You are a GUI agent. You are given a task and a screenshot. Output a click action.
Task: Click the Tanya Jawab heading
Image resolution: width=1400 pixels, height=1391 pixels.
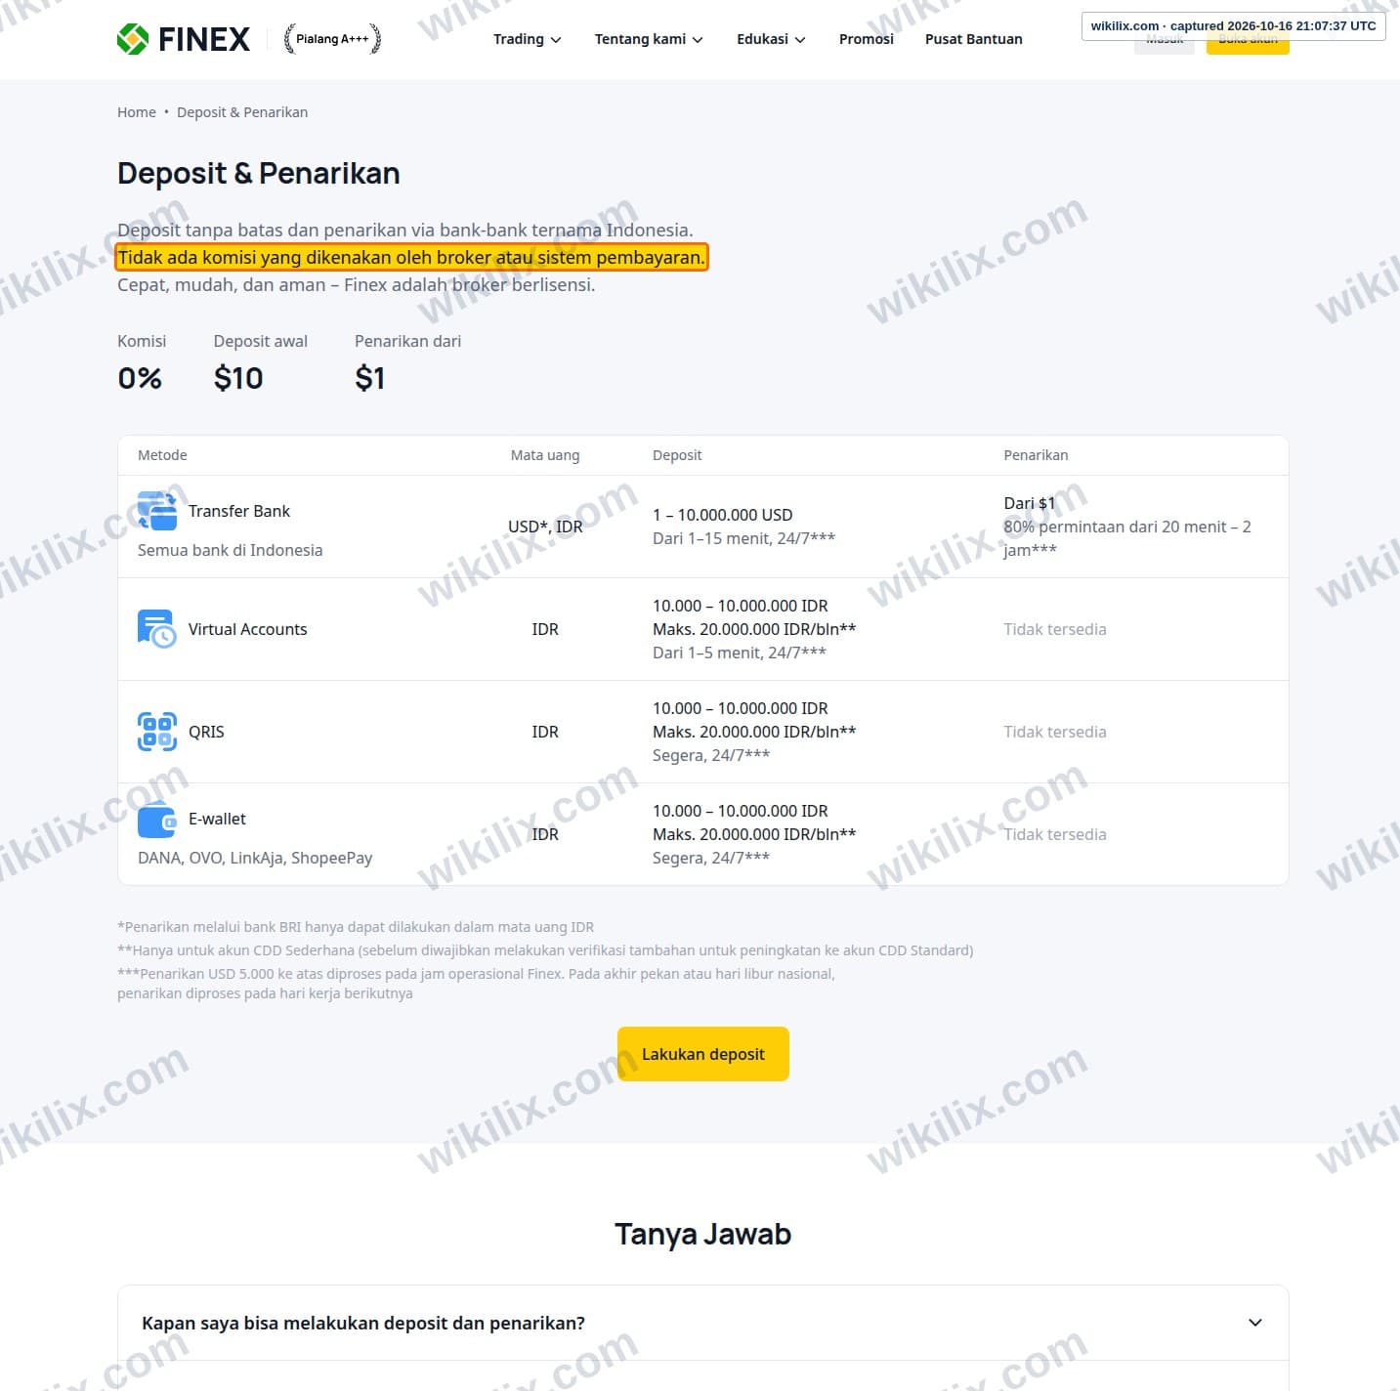[x=703, y=1234]
